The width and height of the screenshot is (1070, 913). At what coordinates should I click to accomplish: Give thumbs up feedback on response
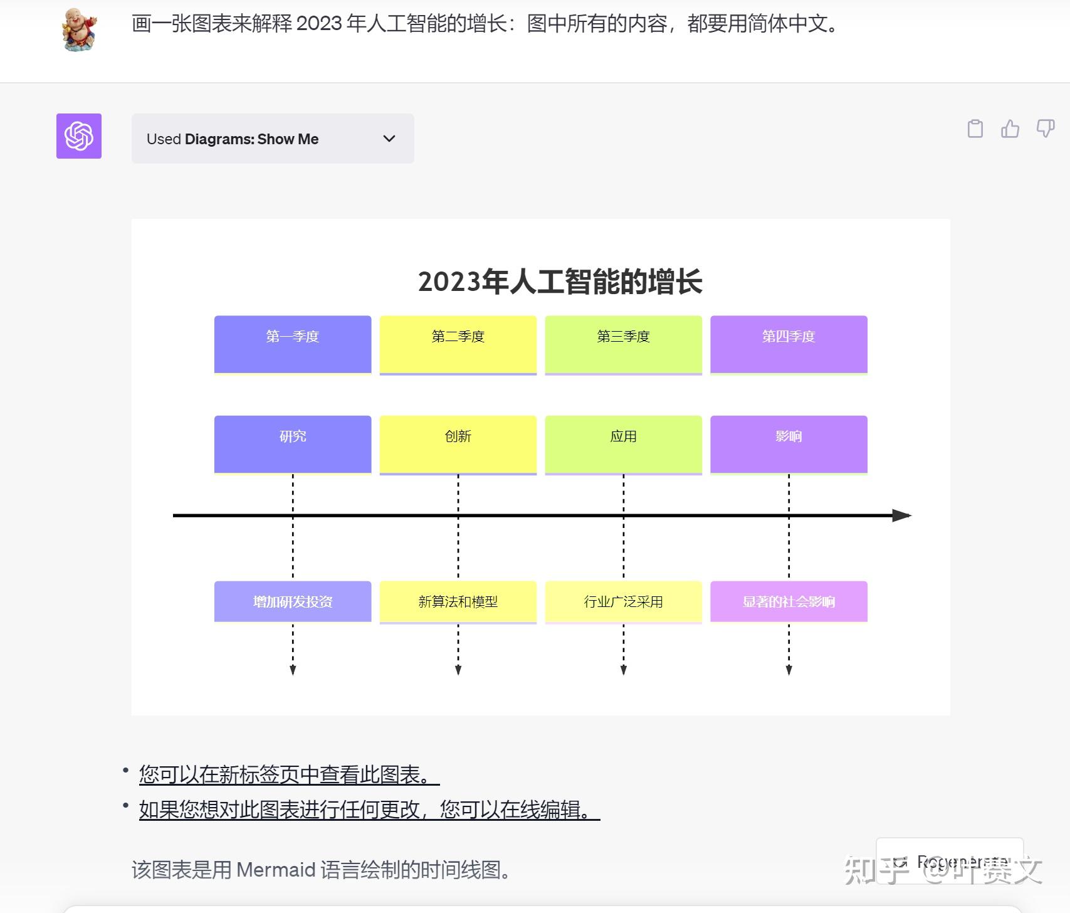pyautogui.click(x=1010, y=128)
